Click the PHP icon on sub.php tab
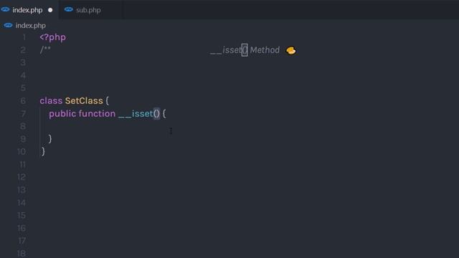459x258 pixels. point(69,9)
